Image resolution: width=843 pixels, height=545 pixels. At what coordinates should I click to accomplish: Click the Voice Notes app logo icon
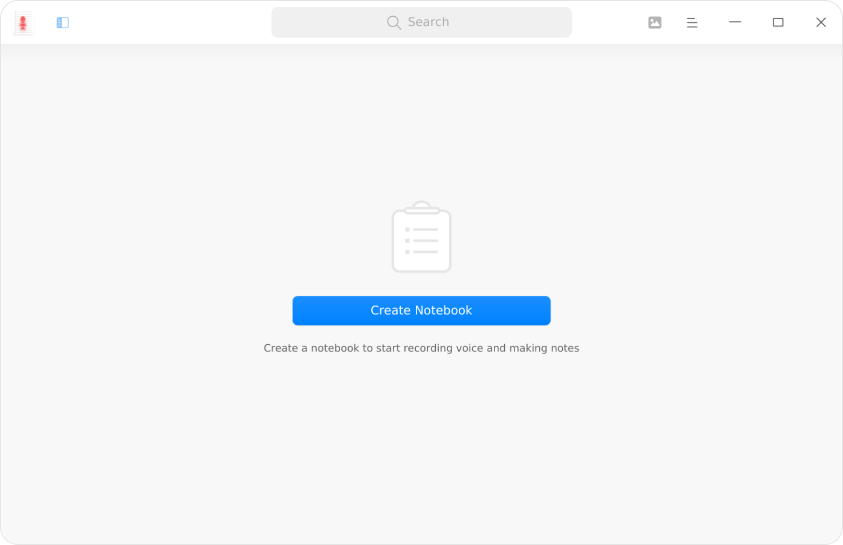tap(22, 22)
